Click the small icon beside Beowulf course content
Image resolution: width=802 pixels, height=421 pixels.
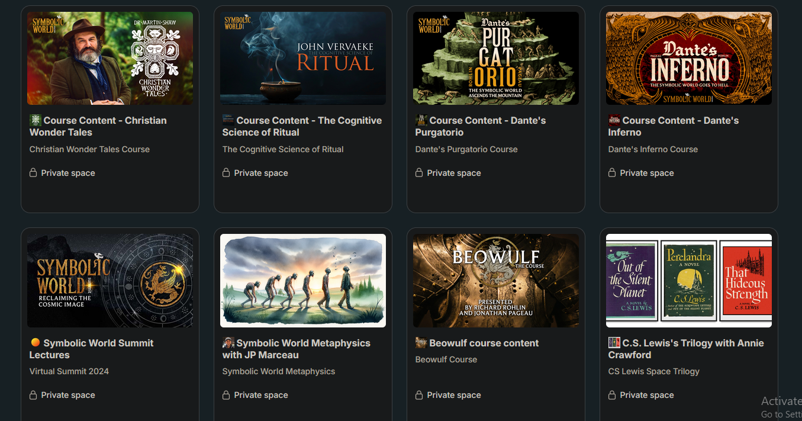coord(421,342)
